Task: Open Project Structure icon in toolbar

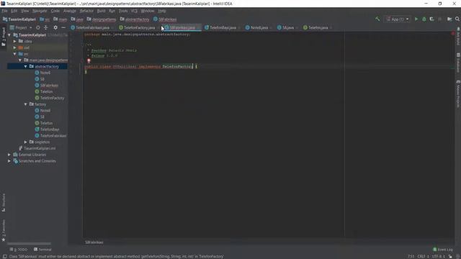Action: coord(449,19)
